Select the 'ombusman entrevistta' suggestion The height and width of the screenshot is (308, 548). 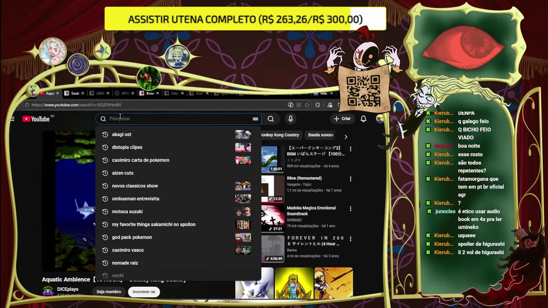178,198
